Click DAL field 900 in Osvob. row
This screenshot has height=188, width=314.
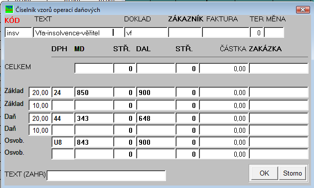coord(156,142)
